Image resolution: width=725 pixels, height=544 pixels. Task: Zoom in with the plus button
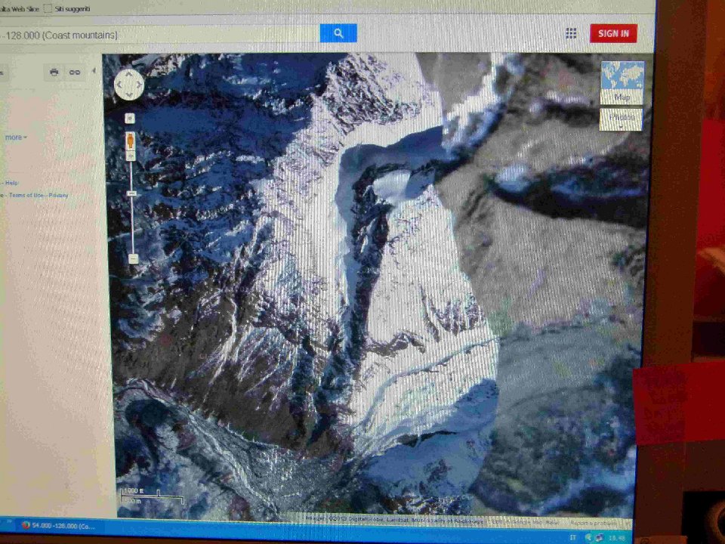click(x=131, y=156)
